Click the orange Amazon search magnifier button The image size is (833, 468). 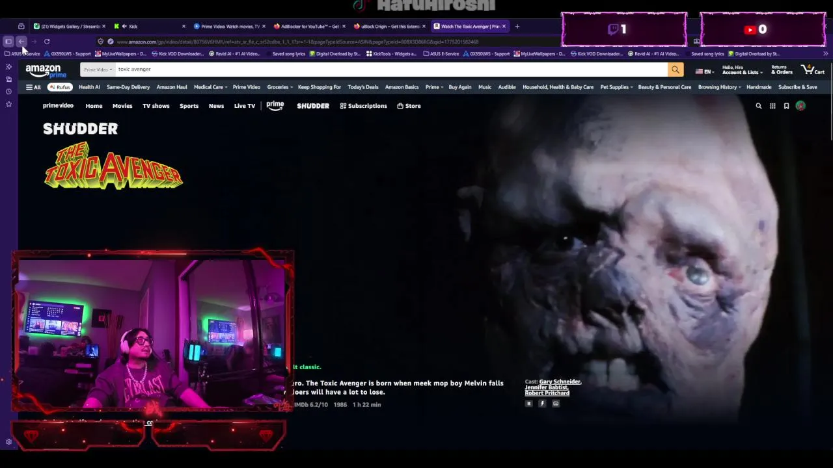pyautogui.click(x=676, y=70)
